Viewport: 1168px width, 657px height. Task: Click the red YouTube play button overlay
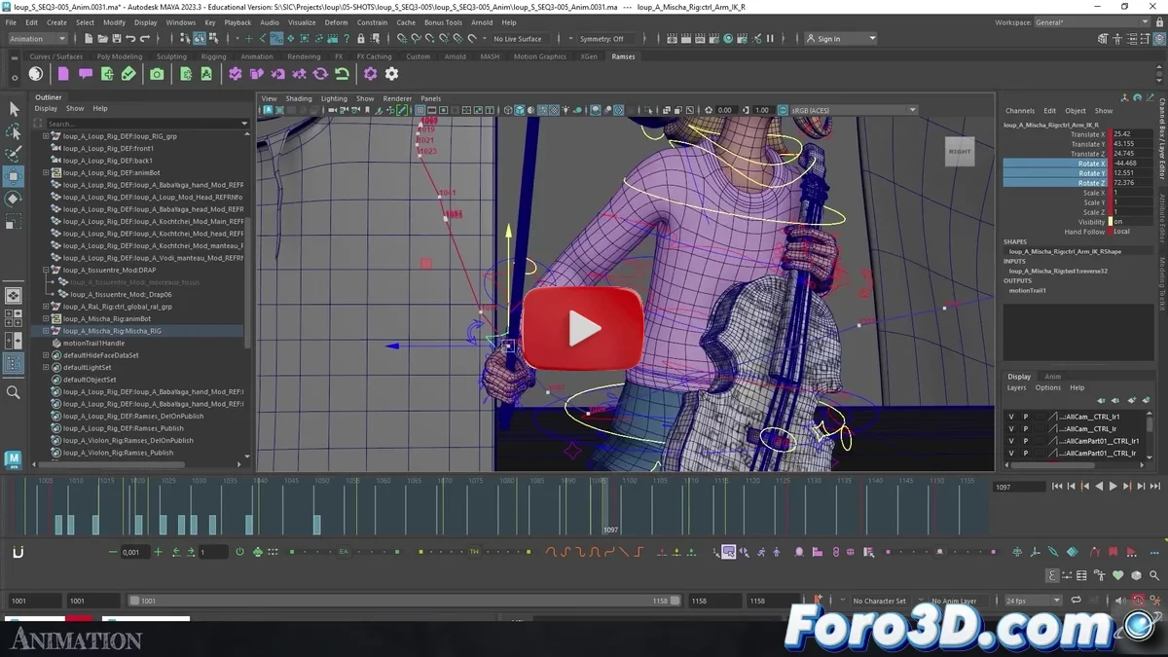(584, 328)
